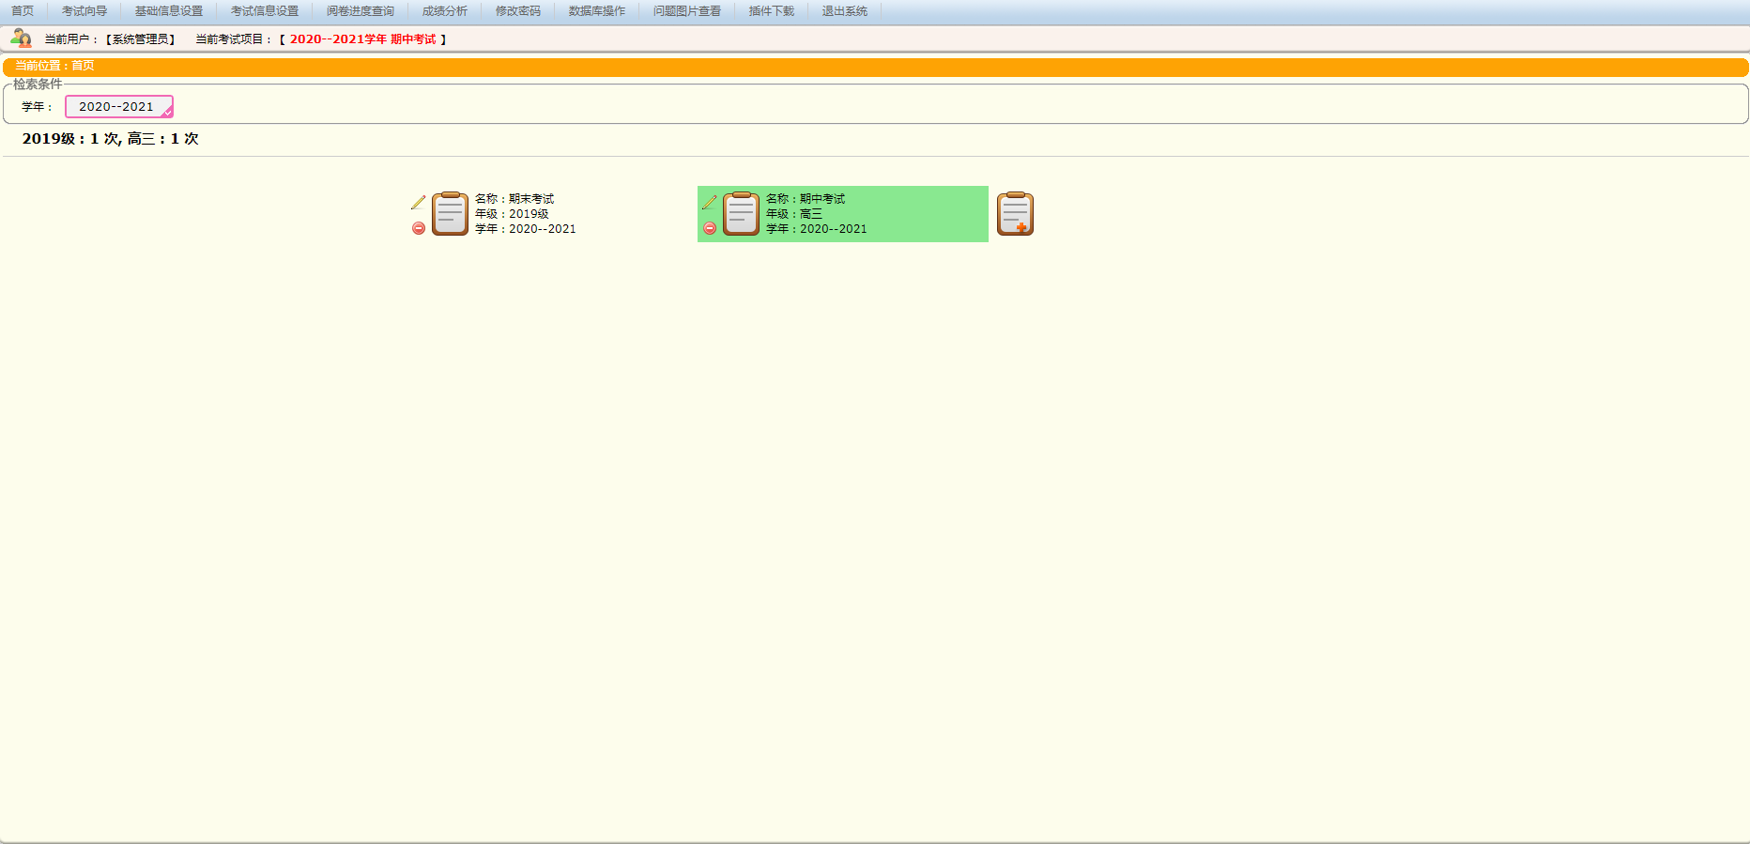Open the 考试向导 menu
This screenshot has height=844, width=1750.
point(84,11)
